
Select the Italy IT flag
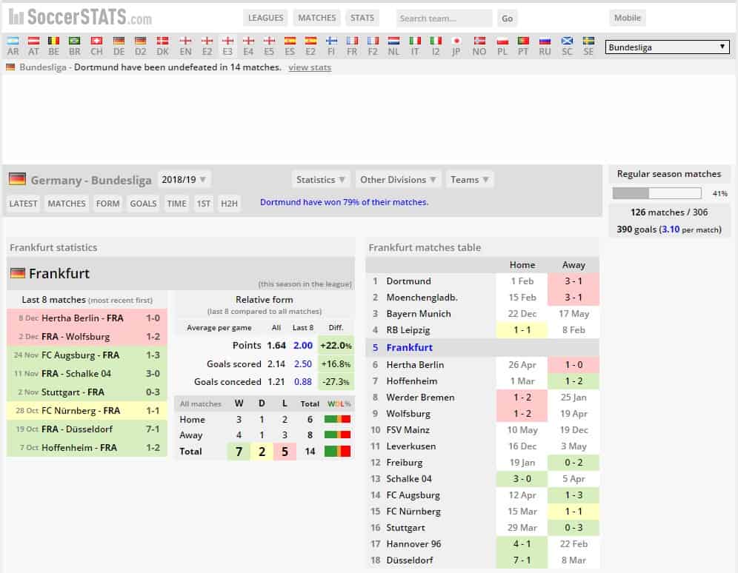(x=415, y=41)
